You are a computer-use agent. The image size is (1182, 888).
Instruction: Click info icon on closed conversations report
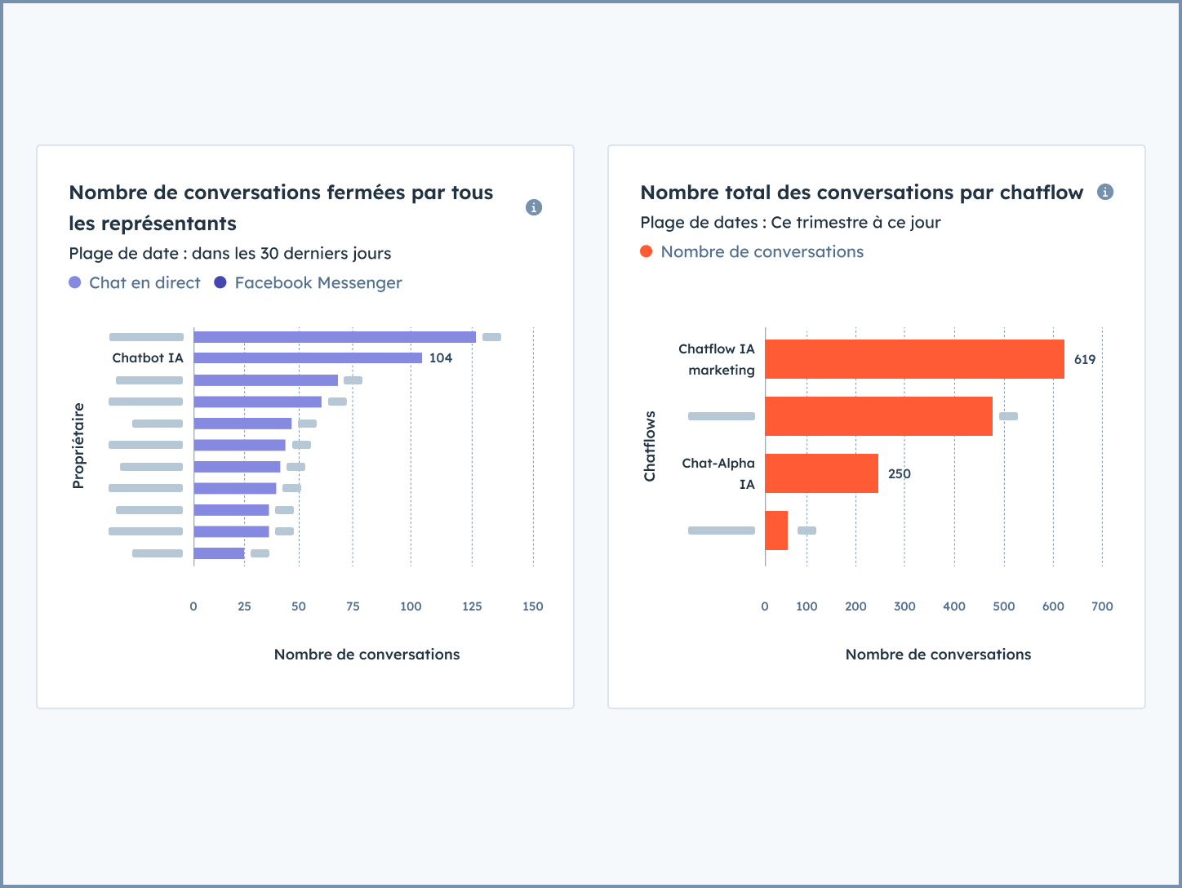point(534,207)
